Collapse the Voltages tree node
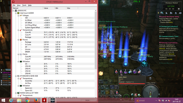Screen dimensions: 183x103 [x=18, y=16]
